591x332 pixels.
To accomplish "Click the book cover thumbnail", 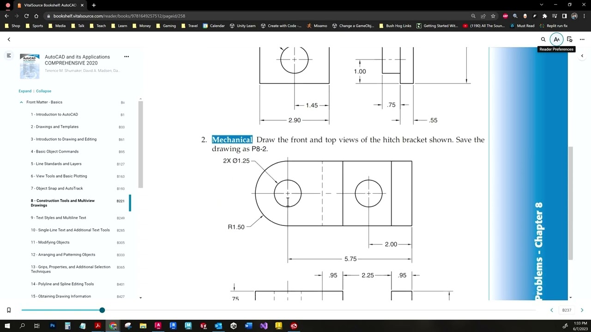I will coord(30,67).
